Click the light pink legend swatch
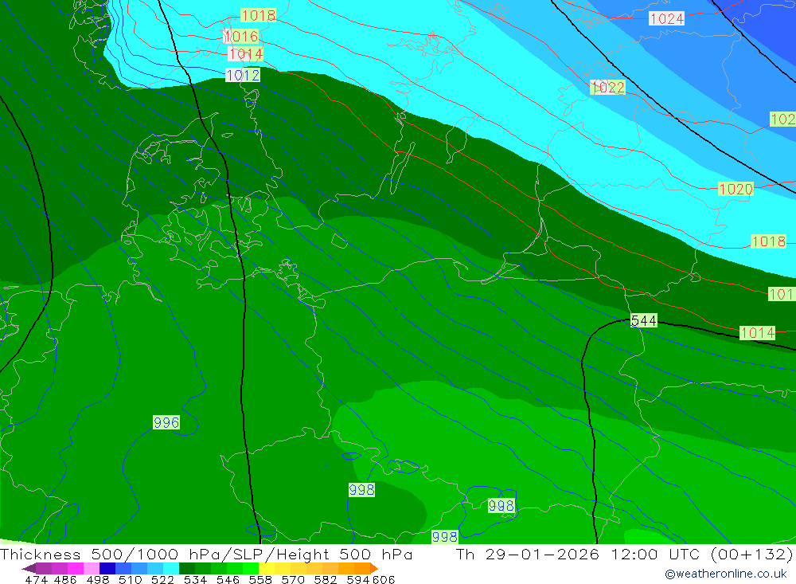The image size is (796, 584). 92,568
